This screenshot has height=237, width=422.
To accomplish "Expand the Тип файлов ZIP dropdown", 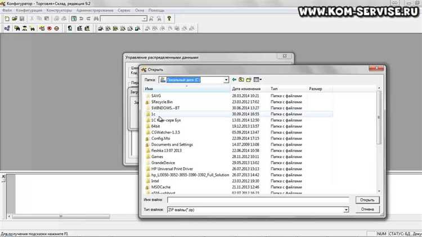I will [x=346, y=210].
